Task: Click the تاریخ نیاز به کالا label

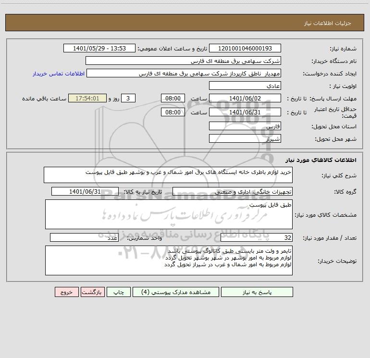Action: pyautogui.click(x=143, y=192)
